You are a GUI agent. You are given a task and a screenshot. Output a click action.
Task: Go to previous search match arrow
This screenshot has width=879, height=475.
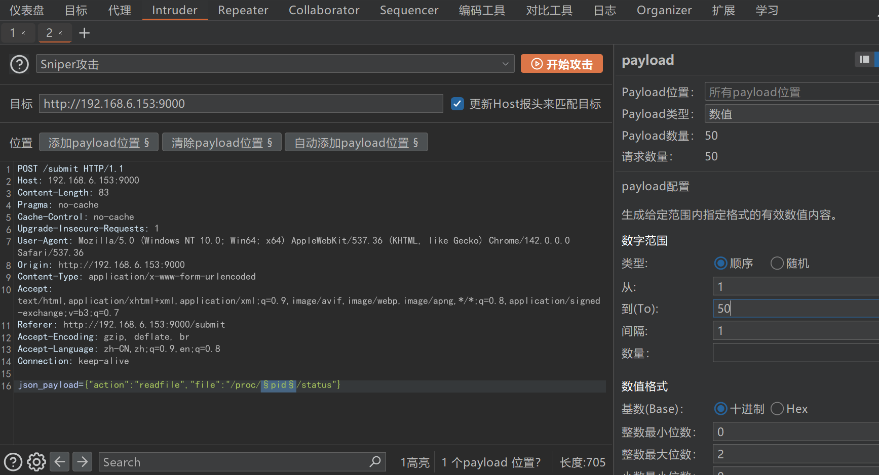(x=60, y=462)
